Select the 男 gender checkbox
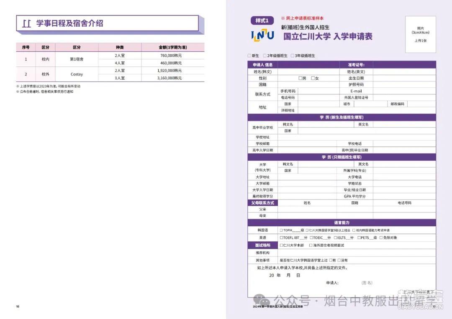The height and width of the screenshot is (319, 452). tap(300, 78)
